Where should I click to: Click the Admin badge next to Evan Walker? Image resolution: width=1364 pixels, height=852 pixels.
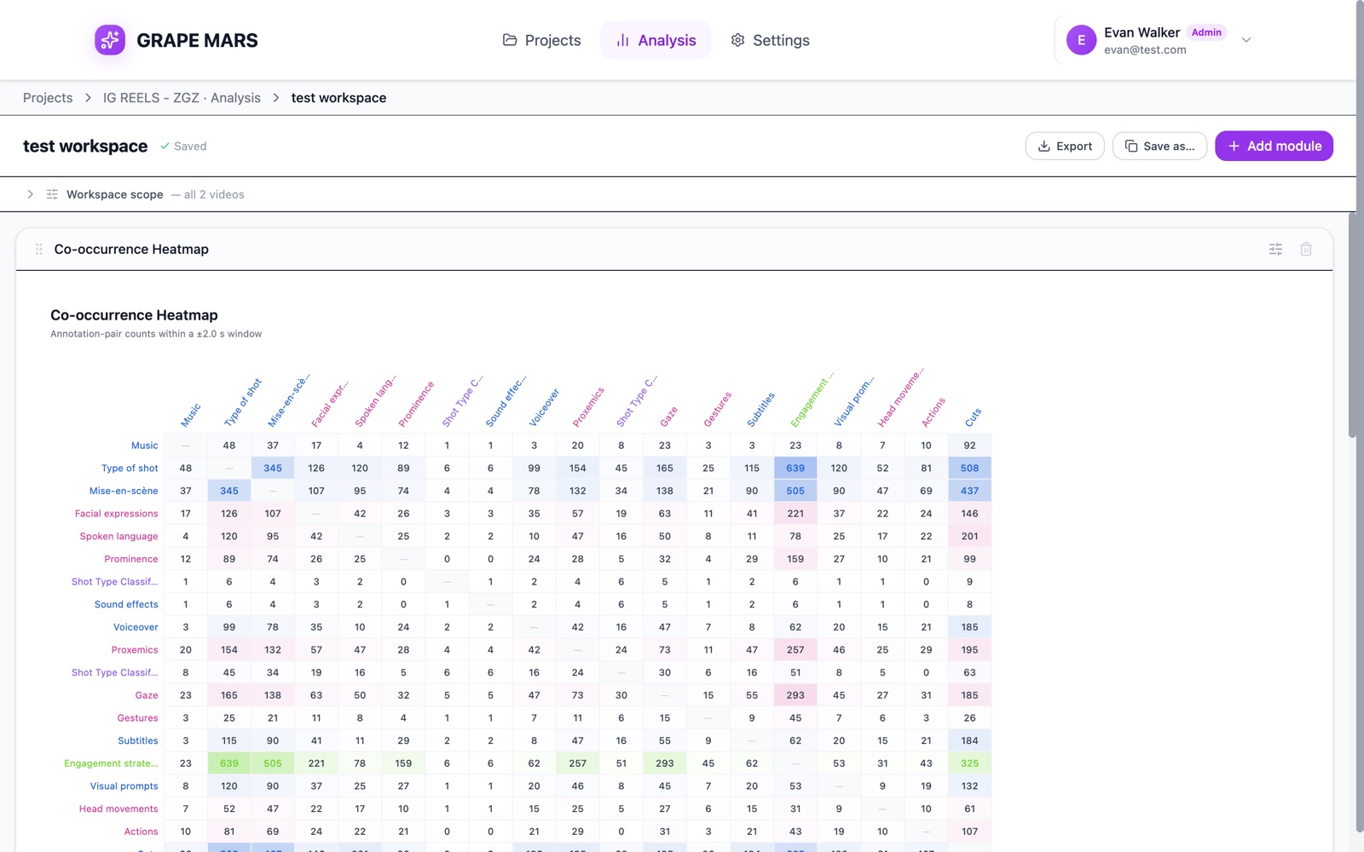[x=1206, y=32]
